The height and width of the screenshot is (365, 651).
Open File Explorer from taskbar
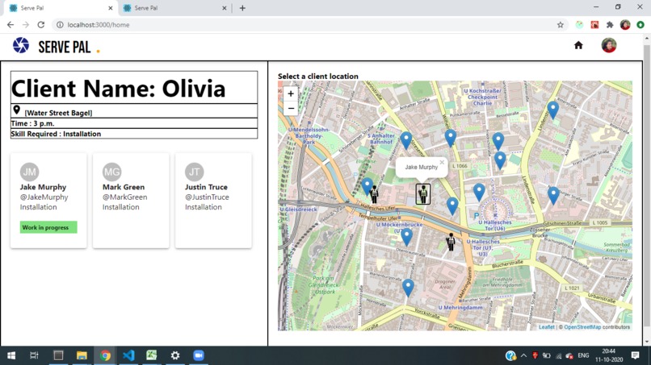(x=82, y=355)
